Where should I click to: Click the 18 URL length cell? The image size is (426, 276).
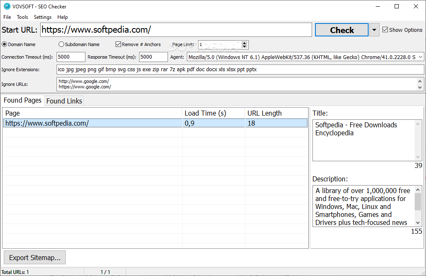coord(276,123)
